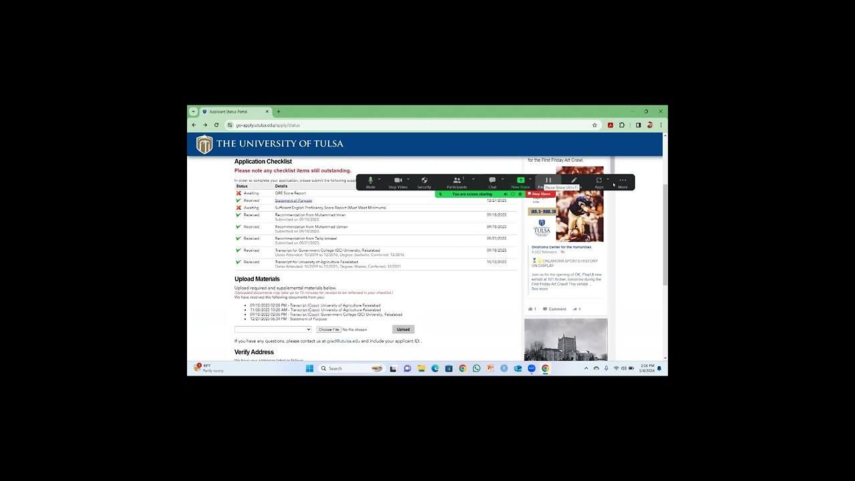Open Zoom from the taskbar
Image resolution: width=855 pixels, height=481 pixels.
[x=532, y=368]
